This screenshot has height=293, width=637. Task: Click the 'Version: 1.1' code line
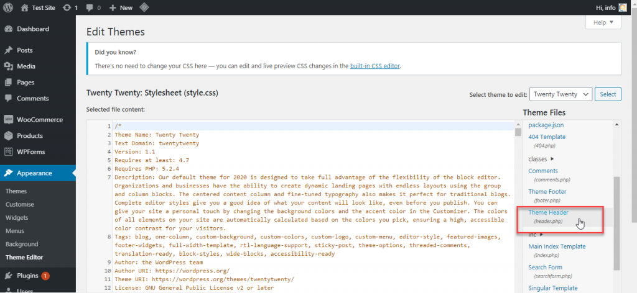click(135, 151)
